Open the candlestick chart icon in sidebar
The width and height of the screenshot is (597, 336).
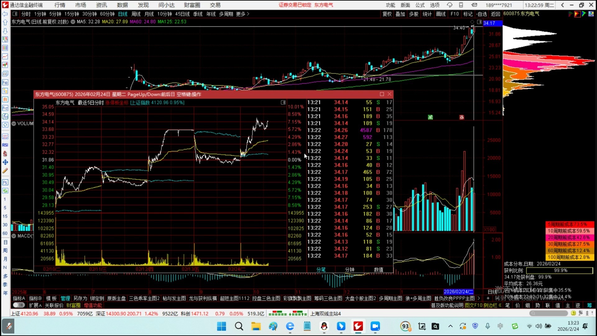pyautogui.click(x=5, y=65)
